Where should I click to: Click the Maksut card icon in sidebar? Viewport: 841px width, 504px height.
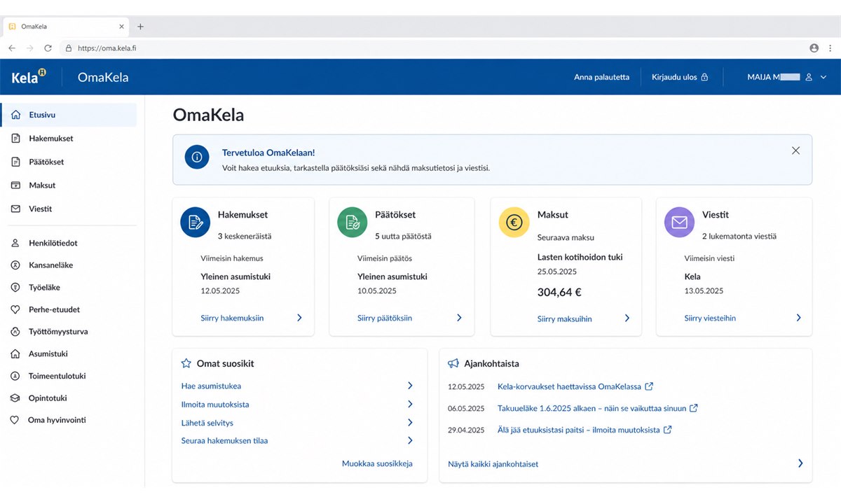tap(15, 185)
